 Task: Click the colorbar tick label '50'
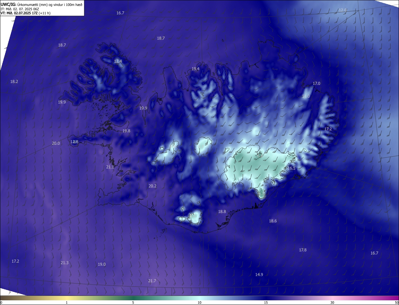397,303
